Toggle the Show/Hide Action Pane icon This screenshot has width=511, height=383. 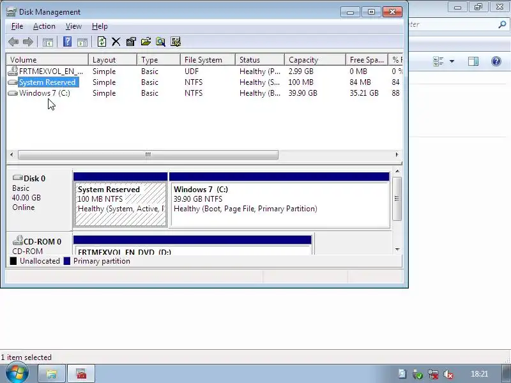pos(82,42)
